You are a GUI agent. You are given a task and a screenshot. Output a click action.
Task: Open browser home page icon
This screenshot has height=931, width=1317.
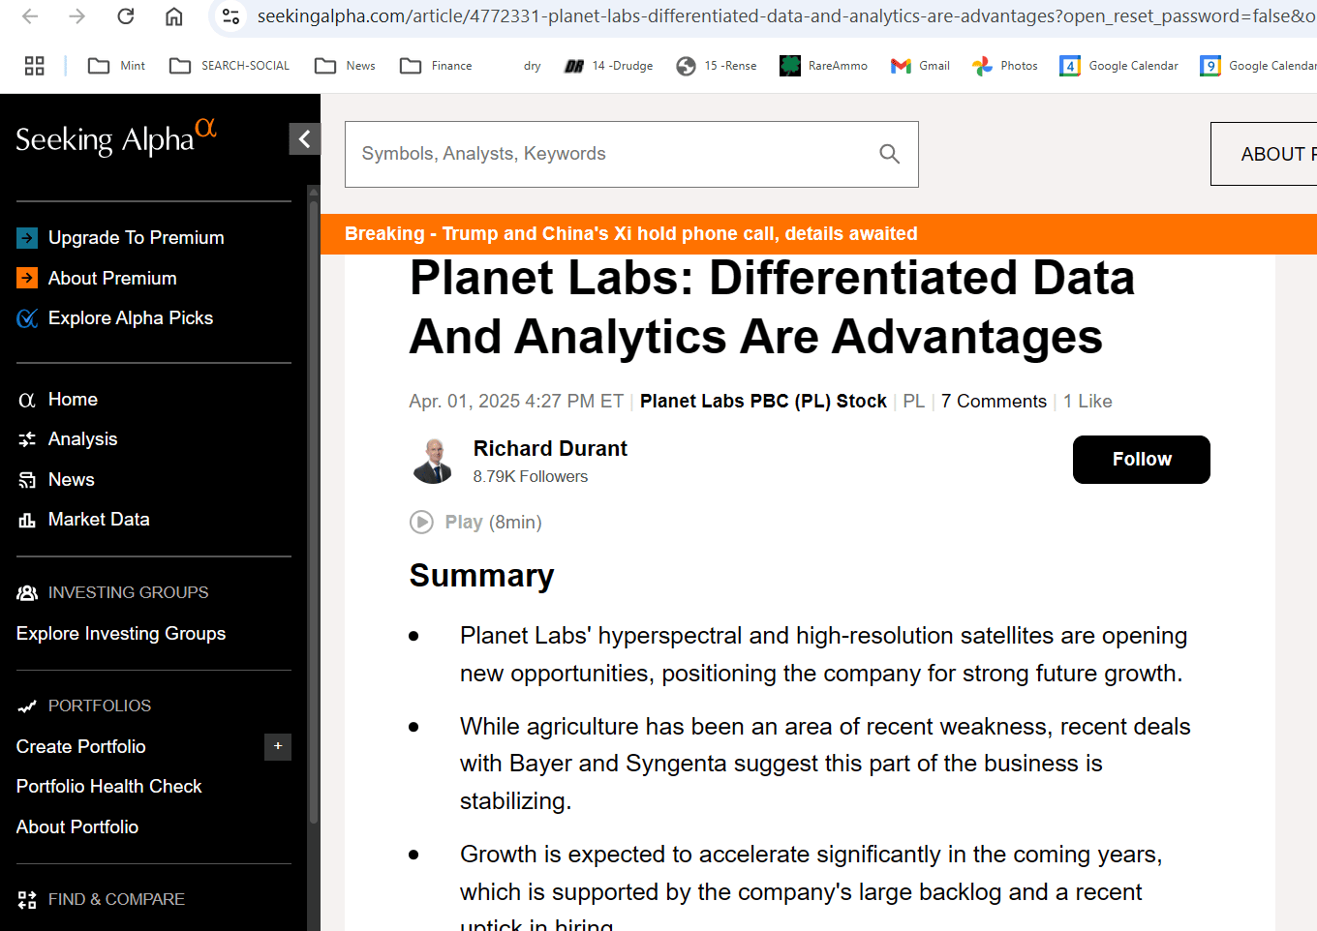click(174, 16)
